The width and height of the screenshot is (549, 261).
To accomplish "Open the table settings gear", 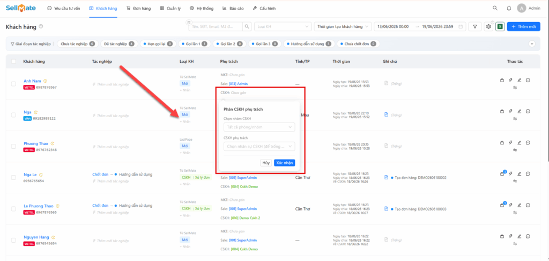I will click(488, 26).
